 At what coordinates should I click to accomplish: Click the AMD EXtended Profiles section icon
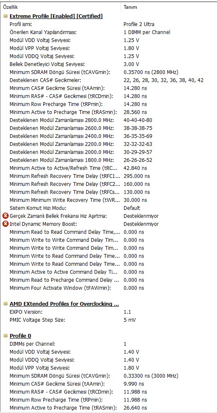pos(5,304)
